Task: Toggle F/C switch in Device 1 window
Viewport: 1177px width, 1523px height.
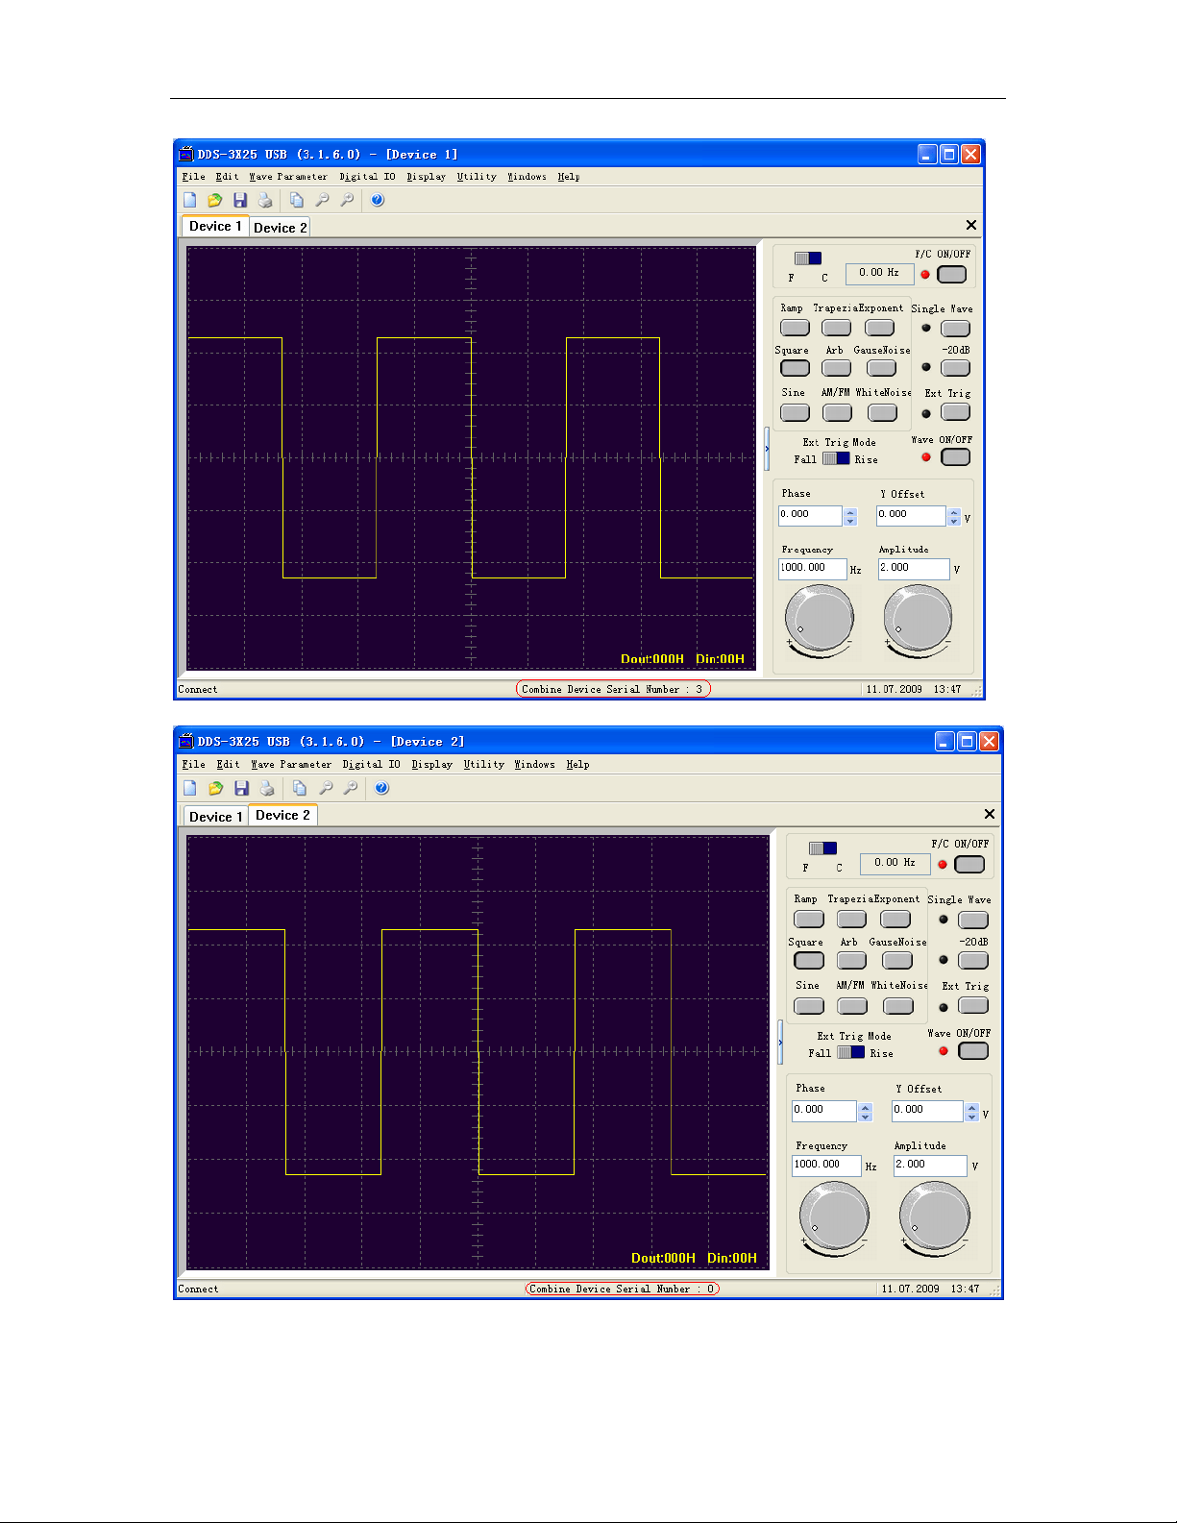Action: [808, 258]
